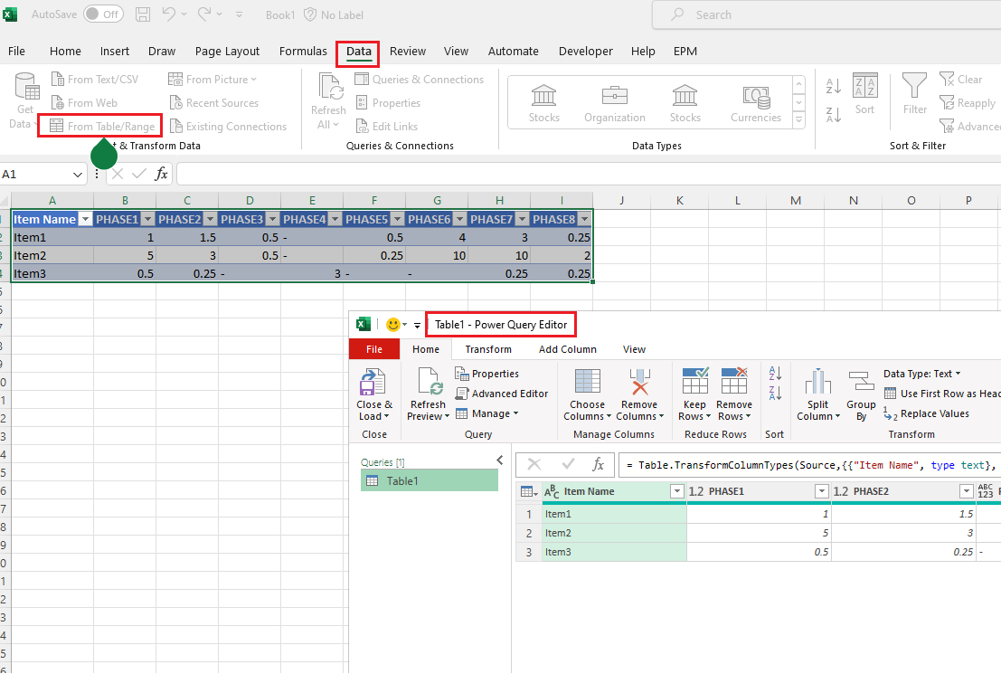The height and width of the screenshot is (674, 1001).
Task: Click From Table/Range
Action: coord(103,127)
